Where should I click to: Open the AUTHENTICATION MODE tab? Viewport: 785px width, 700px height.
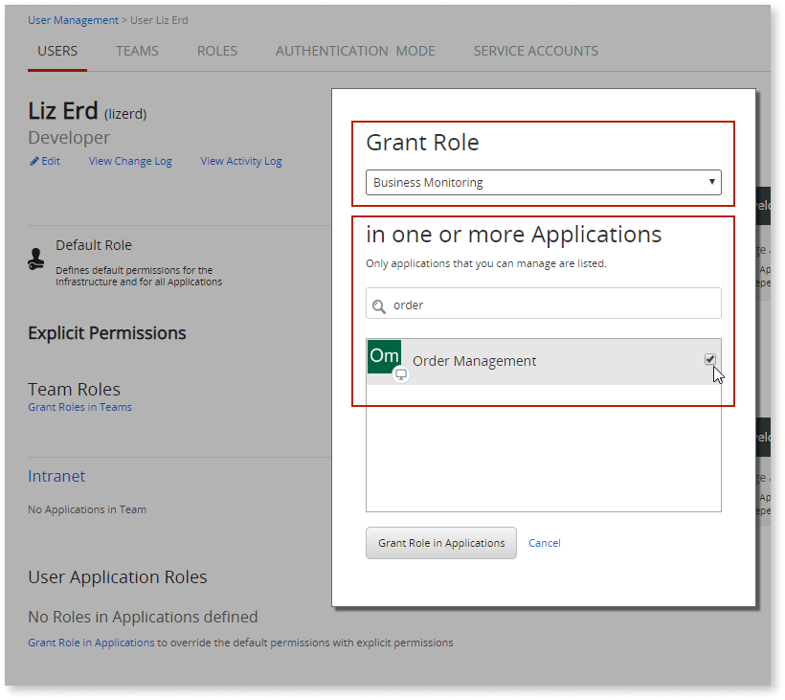(x=355, y=51)
